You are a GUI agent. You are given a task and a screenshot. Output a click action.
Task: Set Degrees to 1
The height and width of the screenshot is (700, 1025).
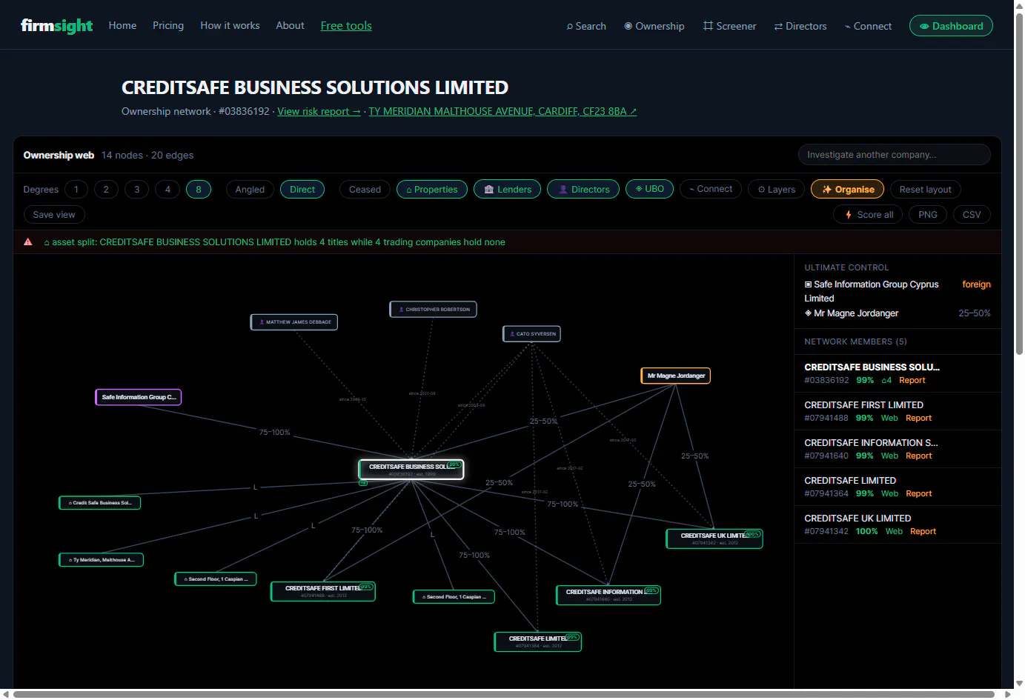pos(76,190)
